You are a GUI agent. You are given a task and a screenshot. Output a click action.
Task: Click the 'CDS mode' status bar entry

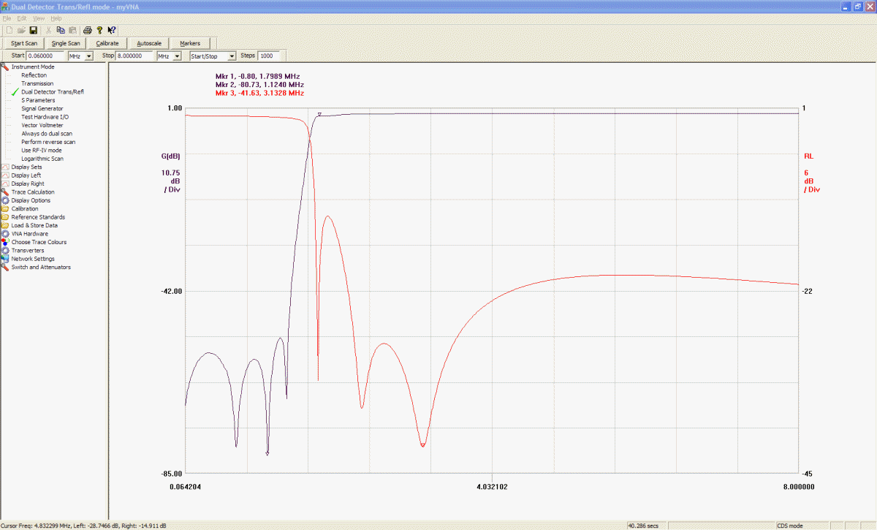790,526
